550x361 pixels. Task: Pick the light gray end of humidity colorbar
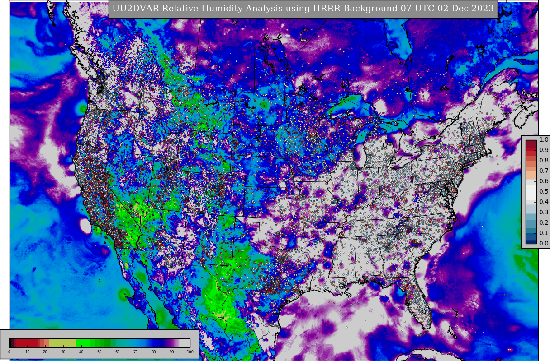(185, 343)
